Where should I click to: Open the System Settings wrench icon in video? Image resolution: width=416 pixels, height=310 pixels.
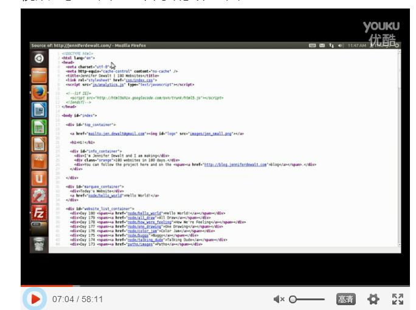(x=40, y=196)
